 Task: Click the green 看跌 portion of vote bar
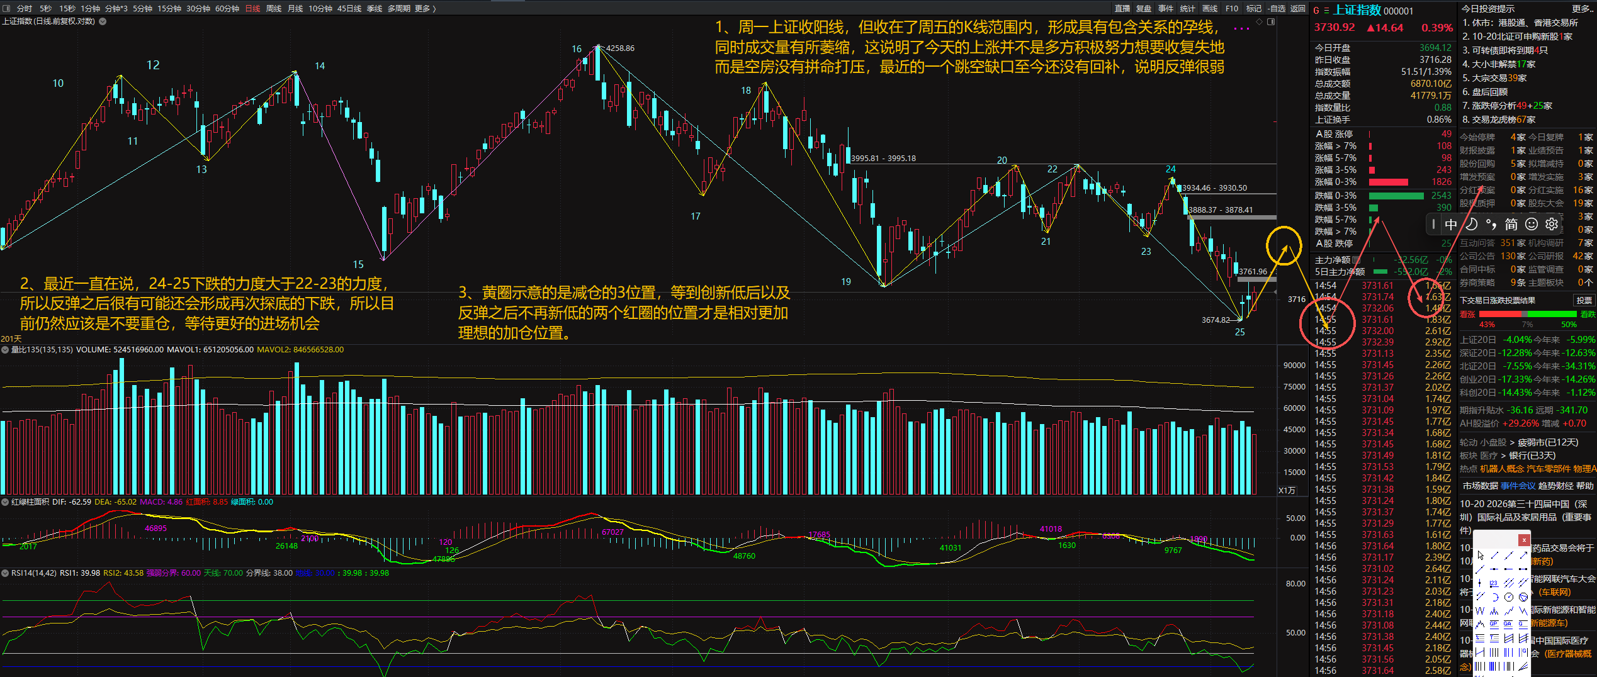pyautogui.click(x=1553, y=314)
